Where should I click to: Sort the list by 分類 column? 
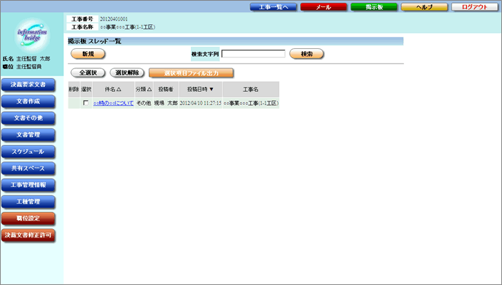[x=143, y=89]
